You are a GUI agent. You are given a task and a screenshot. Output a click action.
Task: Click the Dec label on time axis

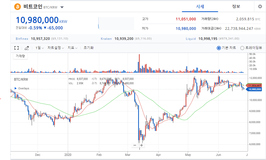(38, 155)
